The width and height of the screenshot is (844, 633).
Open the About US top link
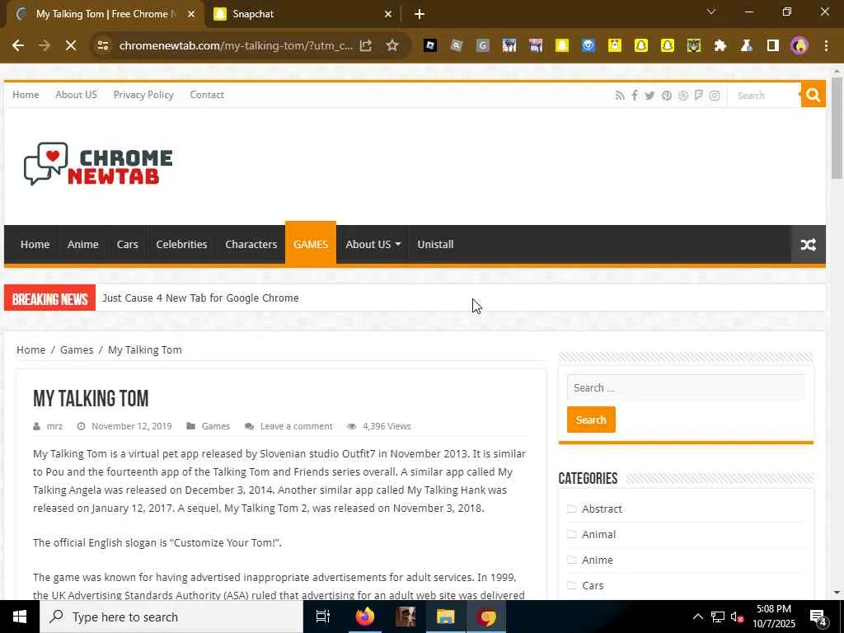point(77,95)
